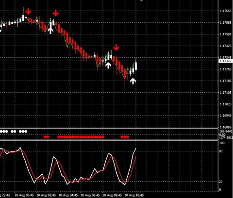Select the 0.00 level of dot indicator
The width and height of the screenshot is (233, 198).
point(222,134)
